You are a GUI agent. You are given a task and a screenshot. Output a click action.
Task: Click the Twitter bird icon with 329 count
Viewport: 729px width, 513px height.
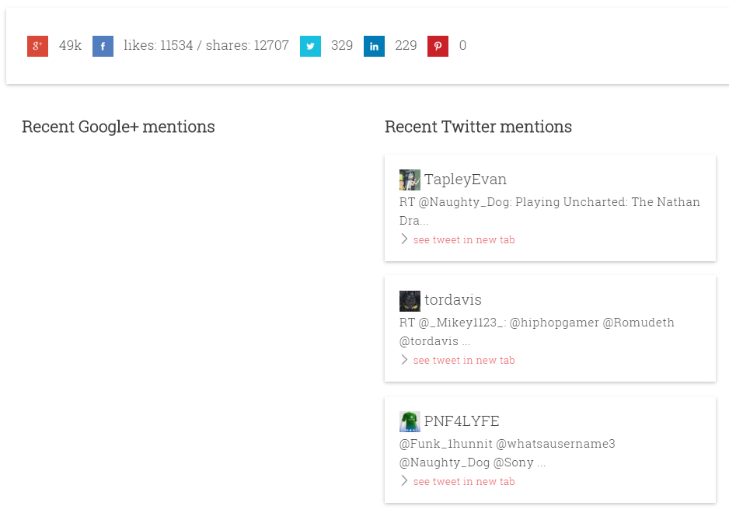pyautogui.click(x=310, y=46)
